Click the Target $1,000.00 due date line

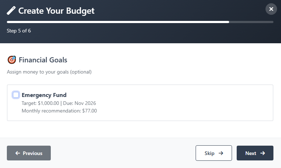coord(59,103)
